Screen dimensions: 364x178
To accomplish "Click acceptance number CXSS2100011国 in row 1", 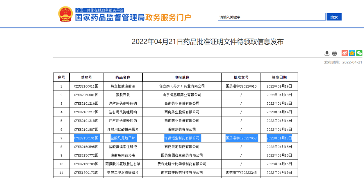I will [86, 86].
